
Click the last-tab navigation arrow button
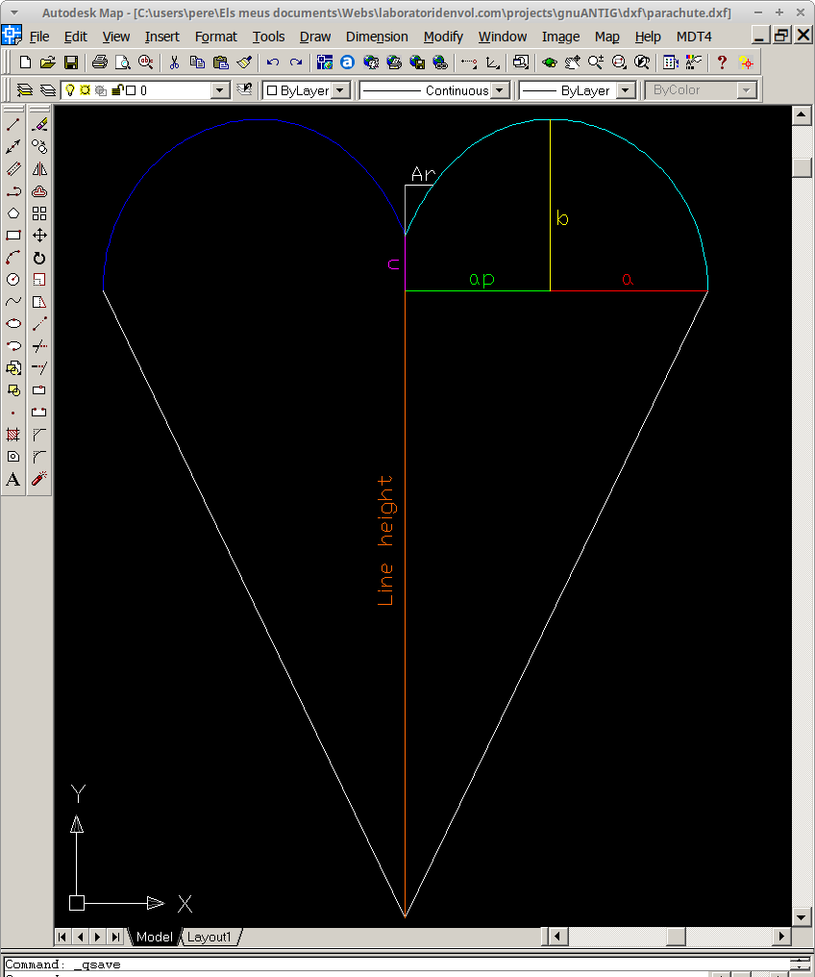point(114,937)
